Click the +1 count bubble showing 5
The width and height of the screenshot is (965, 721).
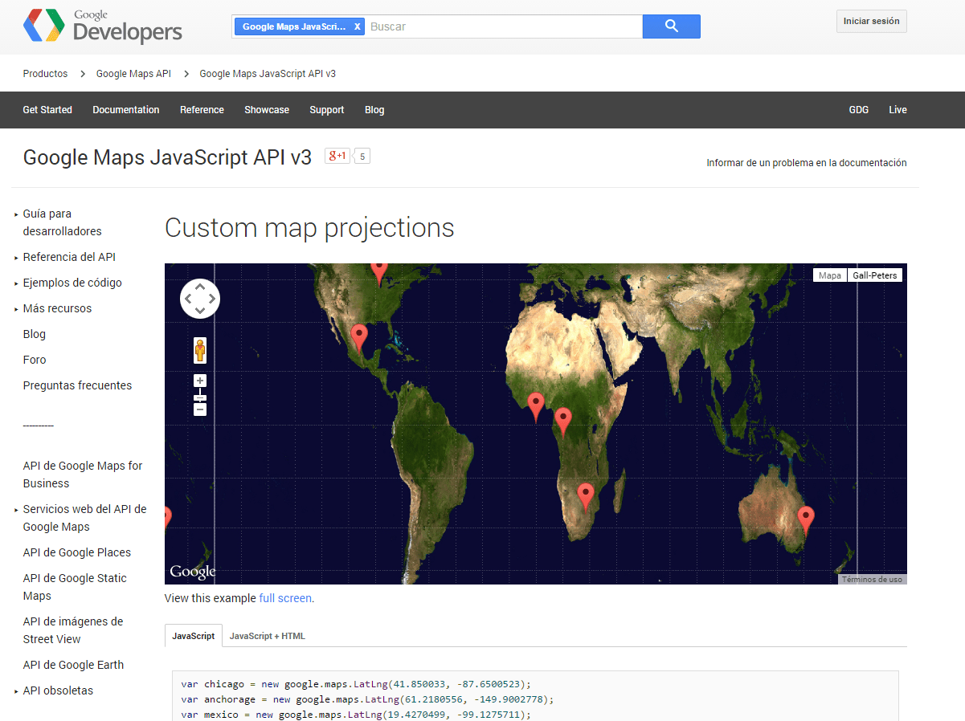362,157
